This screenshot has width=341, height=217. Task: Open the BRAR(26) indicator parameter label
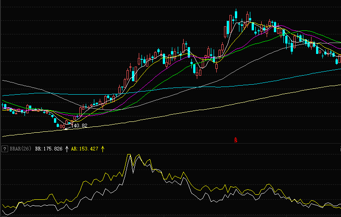tap(20, 149)
